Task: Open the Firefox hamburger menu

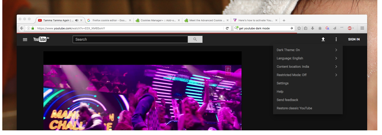Action: (362, 28)
